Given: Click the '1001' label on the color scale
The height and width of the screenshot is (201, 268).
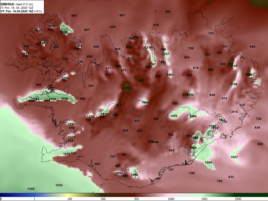Looking at the screenshot, I should [204, 199].
